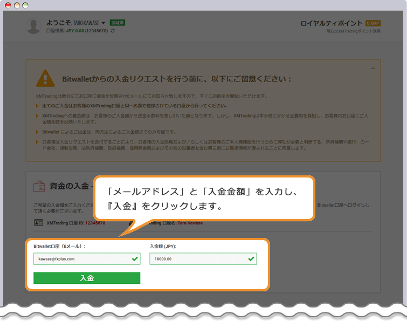
Task: Click the orange warning triangle icon
Action: 45,79
